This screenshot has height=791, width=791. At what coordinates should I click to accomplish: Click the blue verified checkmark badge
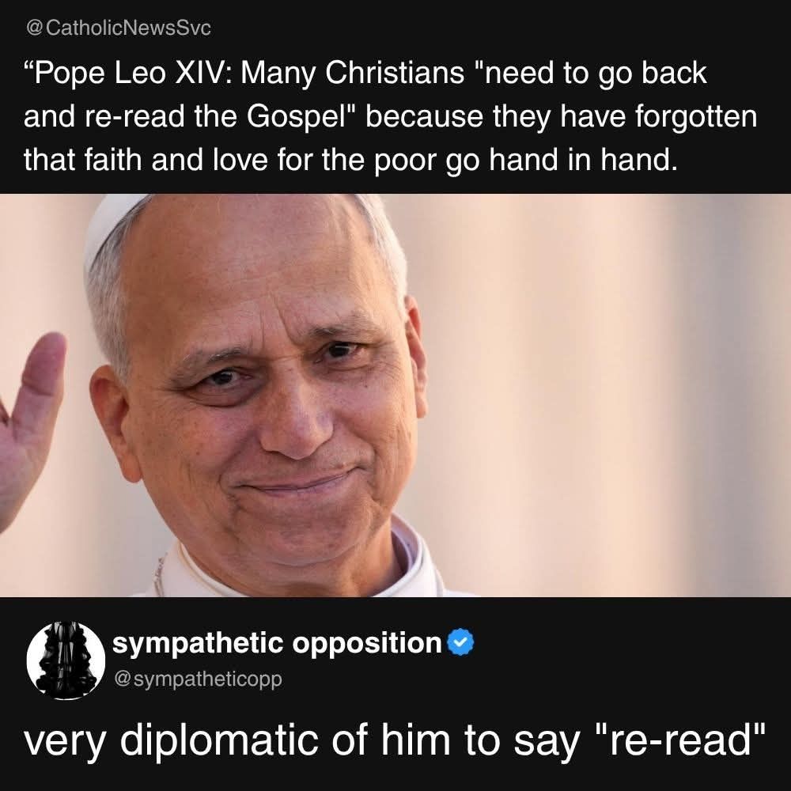tap(460, 642)
